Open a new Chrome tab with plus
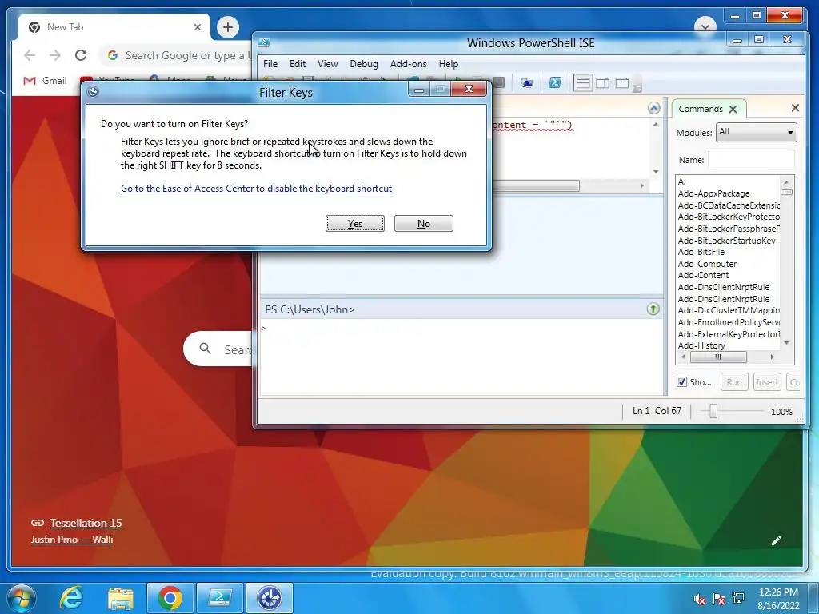This screenshot has width=819, height=614. (228, 27)
